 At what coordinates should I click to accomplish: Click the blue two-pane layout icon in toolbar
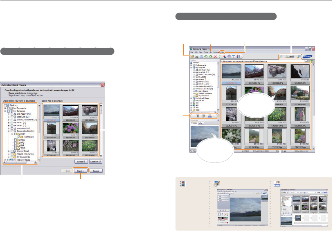coord(234,57)
